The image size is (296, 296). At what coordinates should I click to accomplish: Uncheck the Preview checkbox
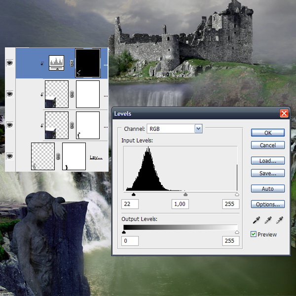[x=254, y=234]
